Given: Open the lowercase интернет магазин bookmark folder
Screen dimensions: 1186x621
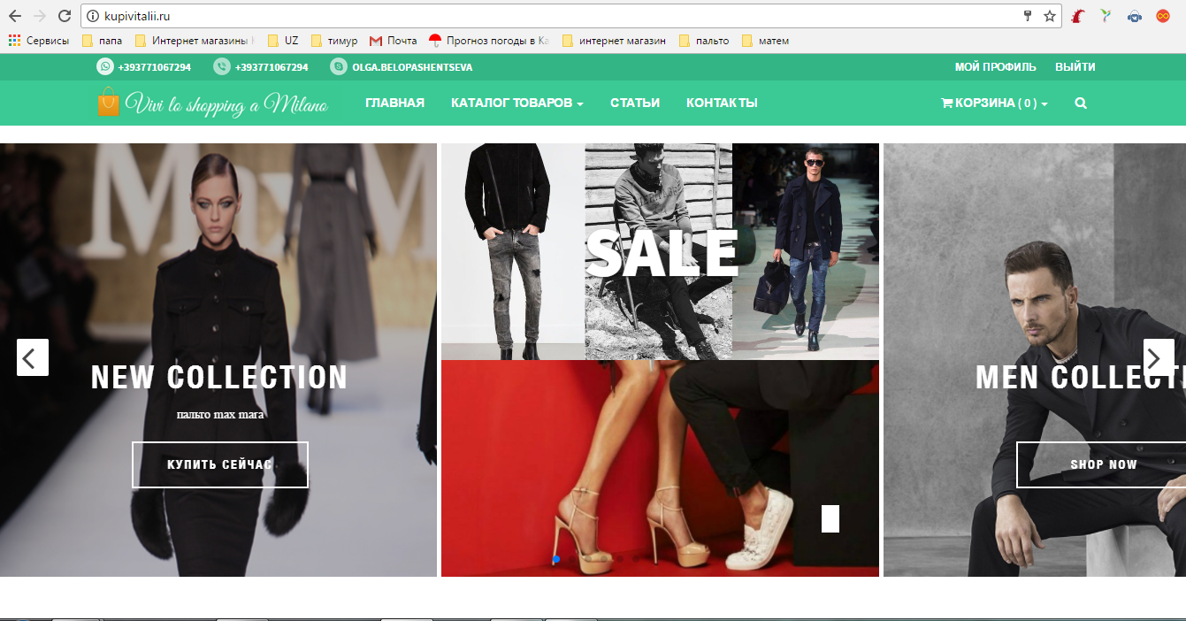Looking at the screenshot, I should pos(614,41).
